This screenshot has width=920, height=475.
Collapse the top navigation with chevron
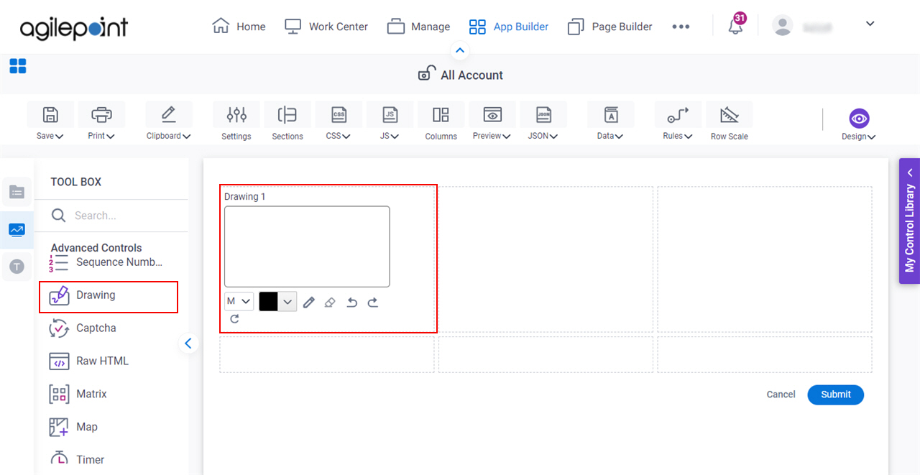460,51
